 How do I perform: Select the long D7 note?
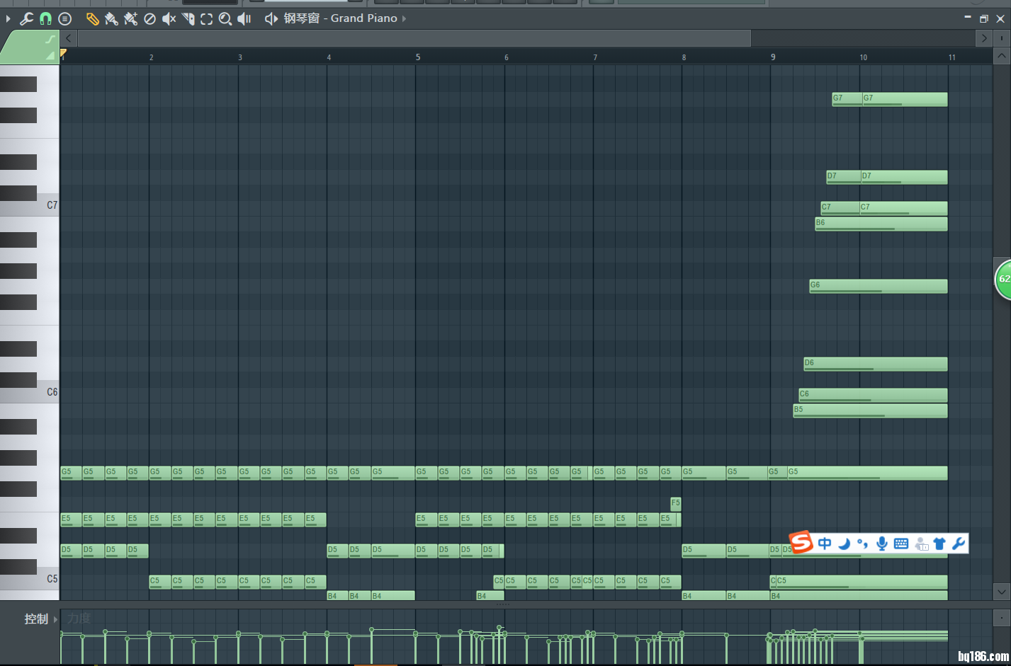point(904,177)
